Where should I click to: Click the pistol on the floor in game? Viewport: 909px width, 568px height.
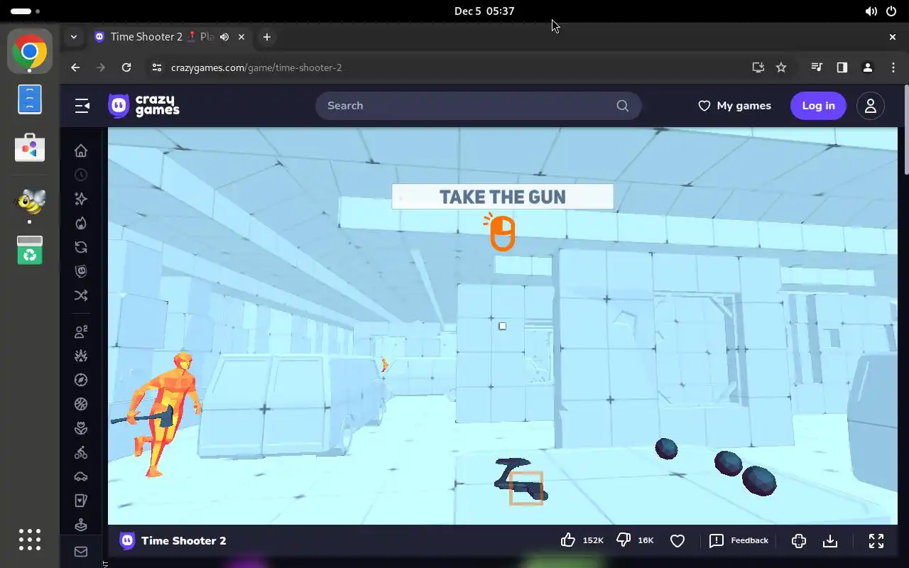point(521,480)
